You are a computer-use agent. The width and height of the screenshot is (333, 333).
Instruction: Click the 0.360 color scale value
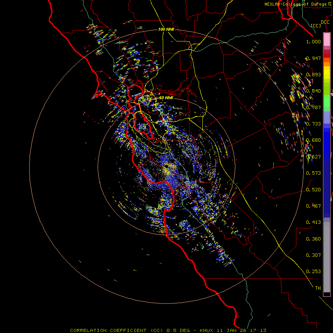[x=313, y=239]
